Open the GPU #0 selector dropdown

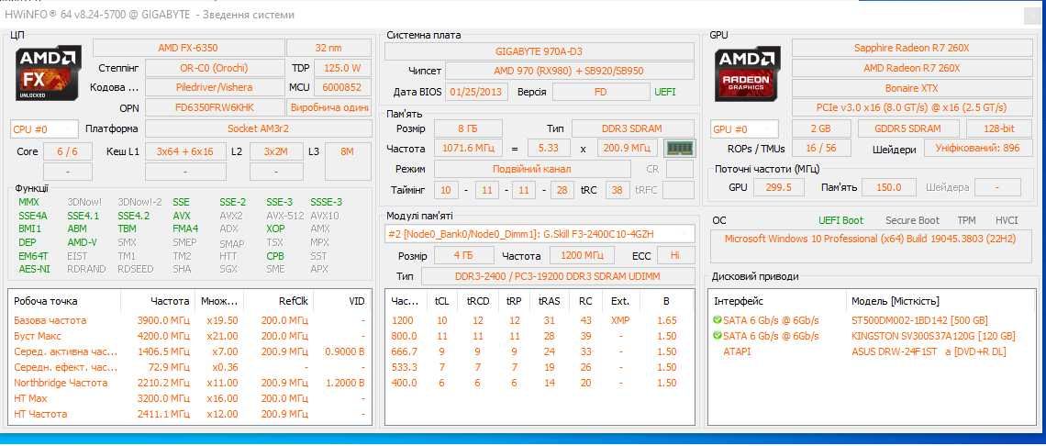[744, 128]
